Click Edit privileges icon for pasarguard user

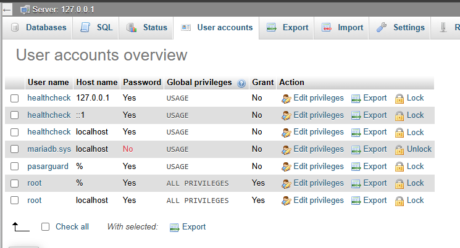(286, 167)
